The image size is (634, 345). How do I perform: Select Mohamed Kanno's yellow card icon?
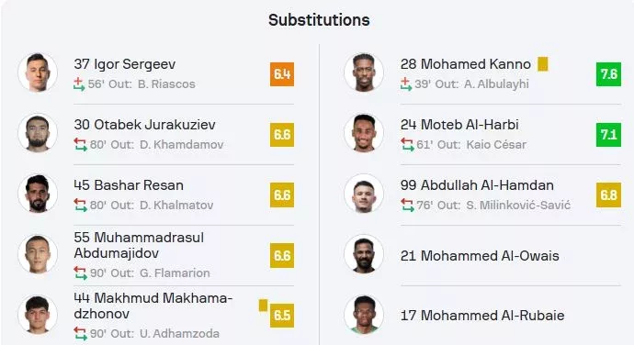[543, 64]
